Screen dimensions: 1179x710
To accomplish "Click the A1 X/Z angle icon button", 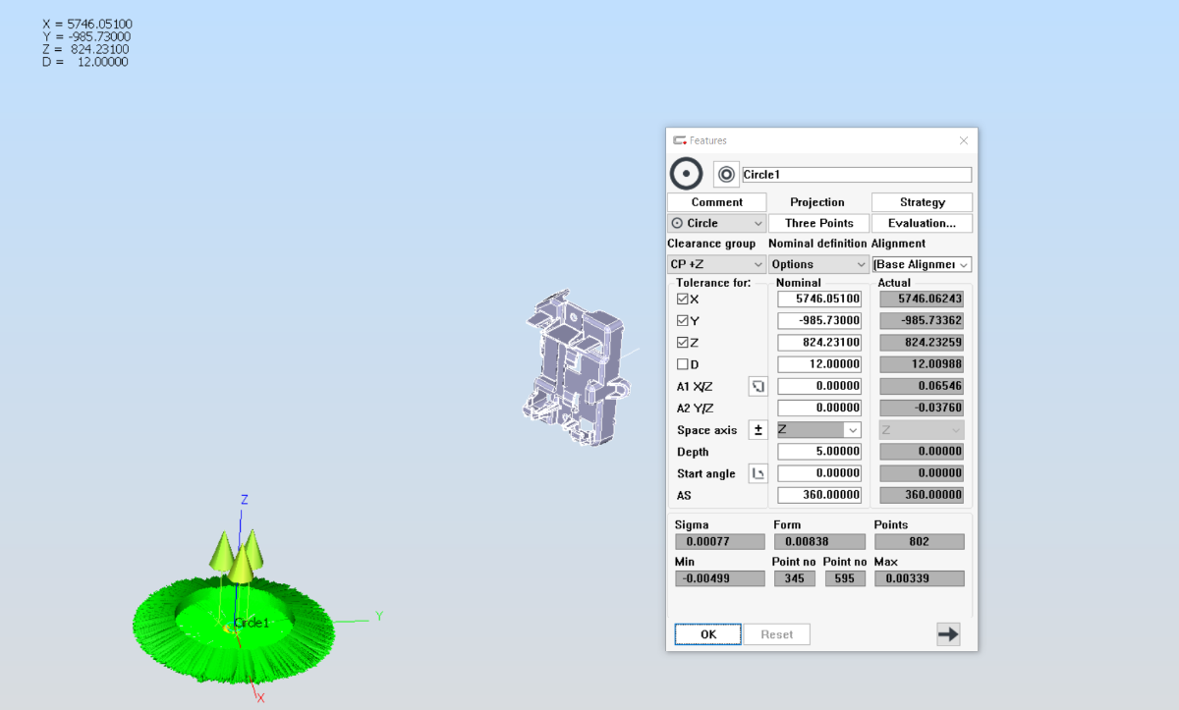I will [758, 386].
